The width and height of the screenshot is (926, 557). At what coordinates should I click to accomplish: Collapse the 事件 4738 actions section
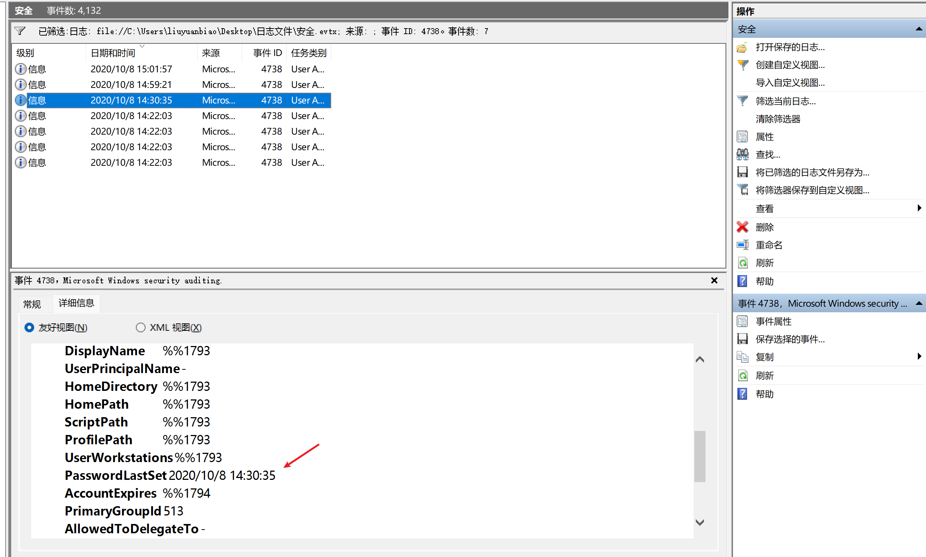click(919, 303)
